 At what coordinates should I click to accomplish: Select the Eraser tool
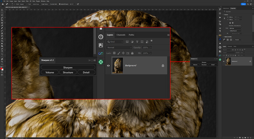pos(2,38)
